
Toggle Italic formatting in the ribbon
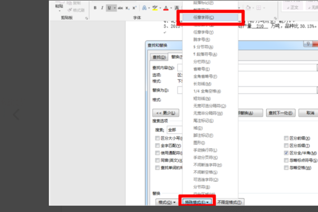[102, 8]
